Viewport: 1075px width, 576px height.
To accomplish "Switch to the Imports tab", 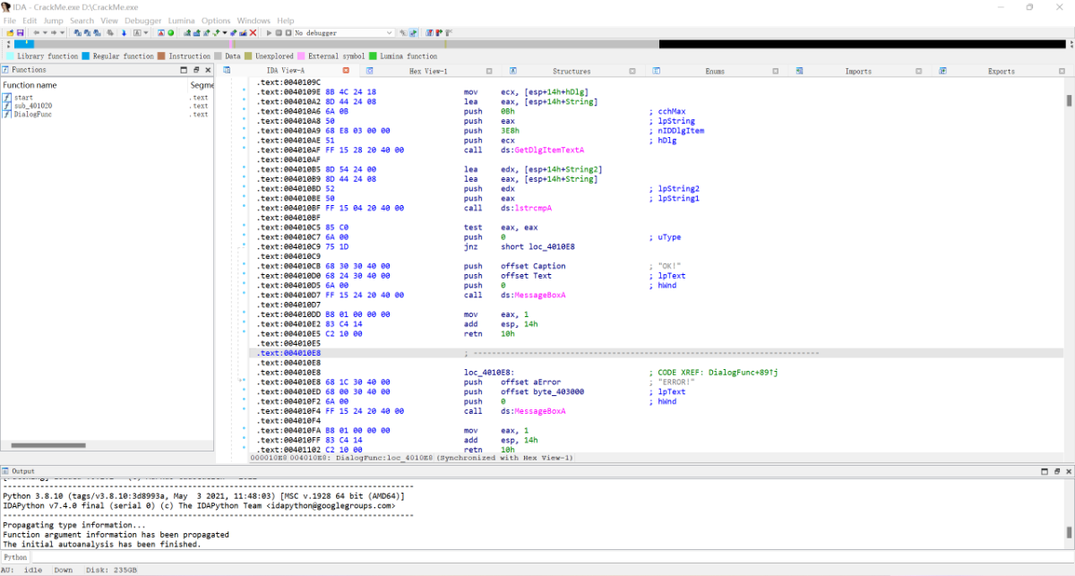I will [858, 72].
